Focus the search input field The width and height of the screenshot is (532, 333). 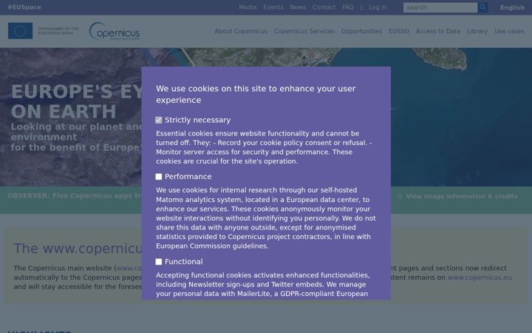pyautogui.click(x=440, y=7)
